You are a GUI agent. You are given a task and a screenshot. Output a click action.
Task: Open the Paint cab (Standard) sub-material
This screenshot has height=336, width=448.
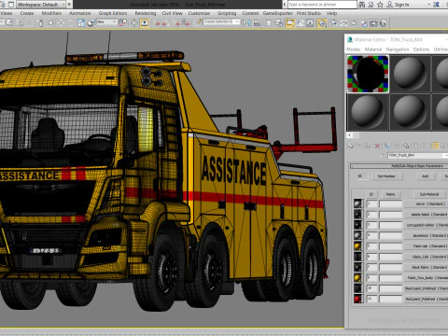coord(426,246)
